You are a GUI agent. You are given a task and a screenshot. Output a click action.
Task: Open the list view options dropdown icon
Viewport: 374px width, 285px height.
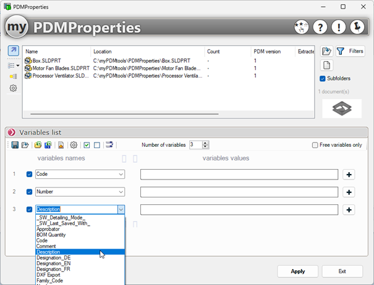[x=14, y=65]
